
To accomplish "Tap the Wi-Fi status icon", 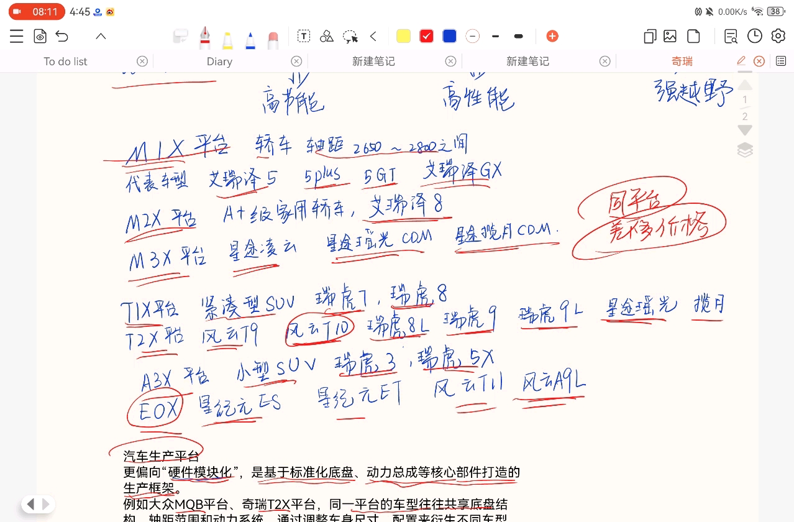I will click(757, 11).
